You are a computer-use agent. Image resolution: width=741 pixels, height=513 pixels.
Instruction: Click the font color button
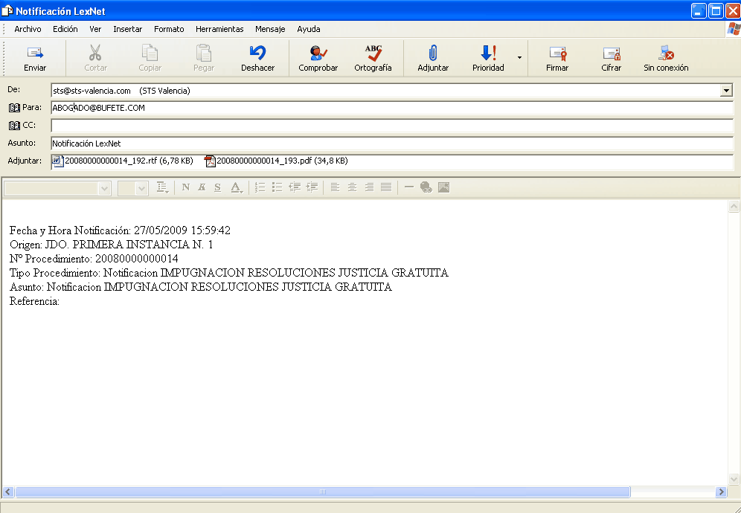click(x=236, y=188)
